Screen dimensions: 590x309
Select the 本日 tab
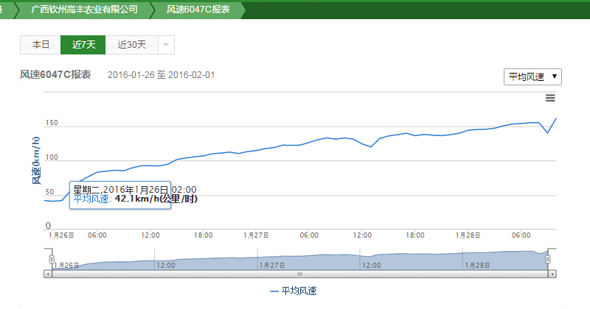pyautogui.click(x=41, y=45)
